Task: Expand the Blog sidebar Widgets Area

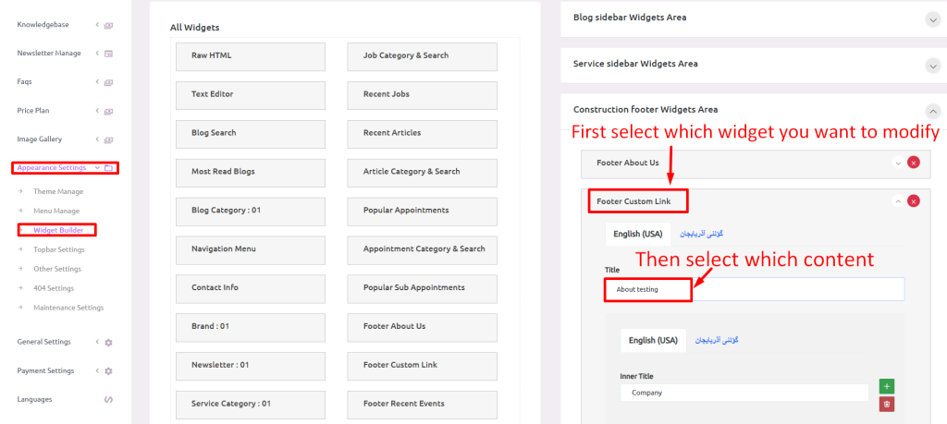Action: pyautogui.click(x=933, y=20)
